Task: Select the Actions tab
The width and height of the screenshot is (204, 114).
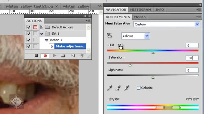Action: 34,21
